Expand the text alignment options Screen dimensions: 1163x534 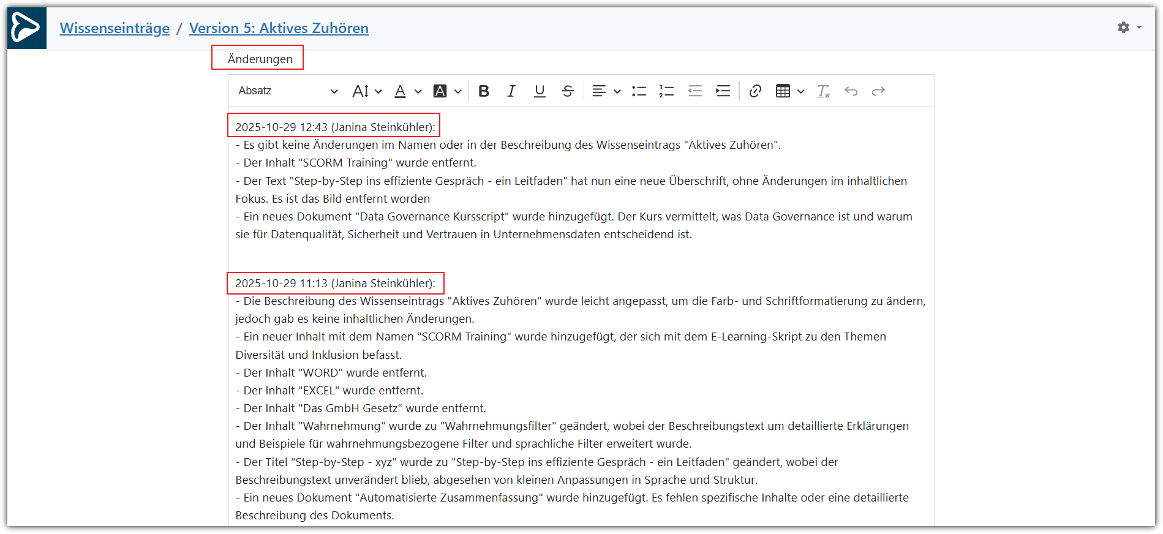pyautogui.click(x=606, y=91)
